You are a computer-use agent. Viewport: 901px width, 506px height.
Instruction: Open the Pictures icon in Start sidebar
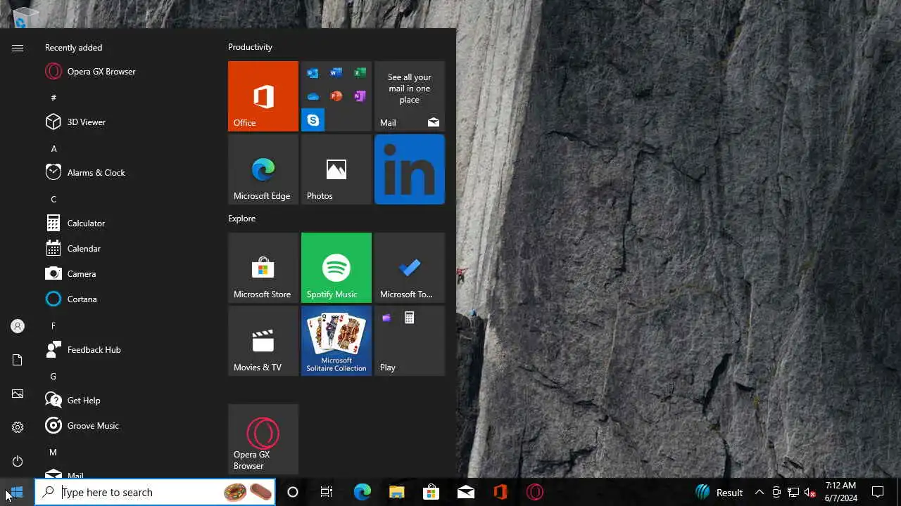point(18,394)
